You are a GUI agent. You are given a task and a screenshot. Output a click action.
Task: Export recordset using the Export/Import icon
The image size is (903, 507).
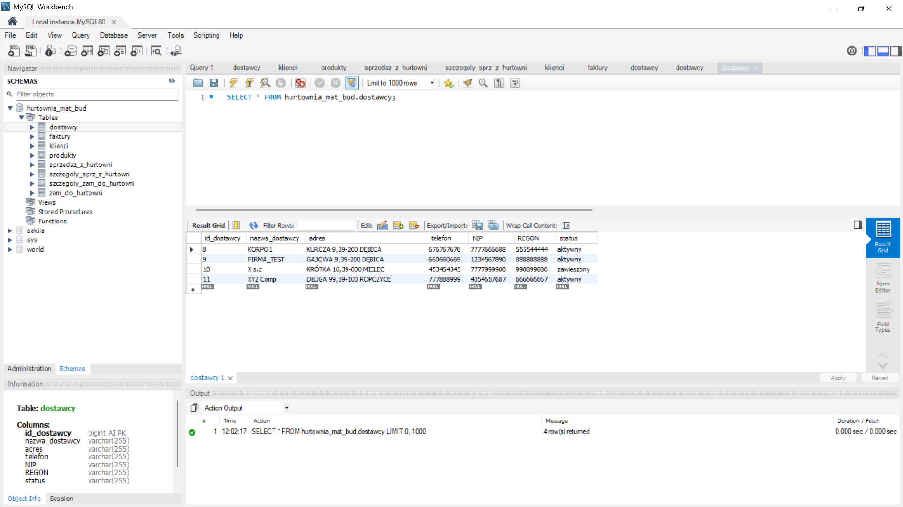[477, 225]
